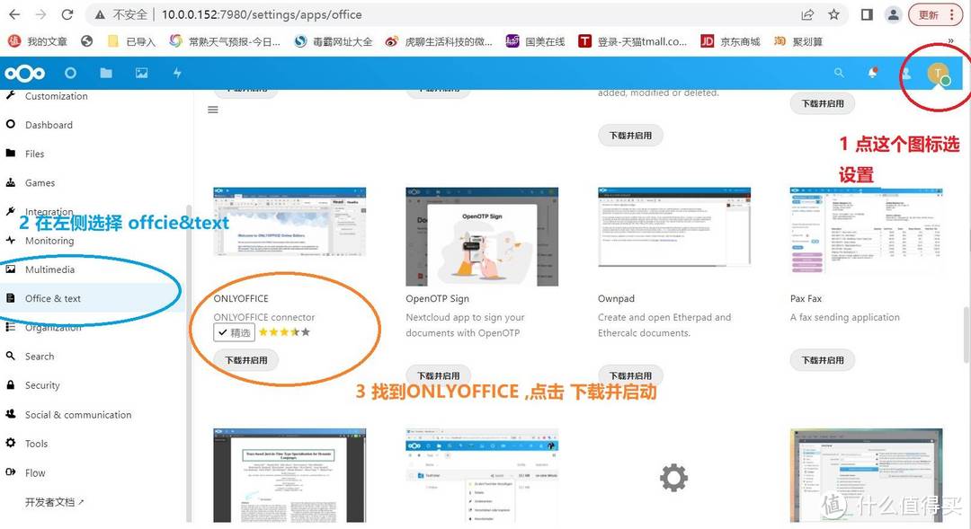The image size is (971, 529).
Task: Click the page vertical scrollbar
Action: 967,334
